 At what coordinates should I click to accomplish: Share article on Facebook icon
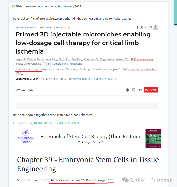(137, 27)
